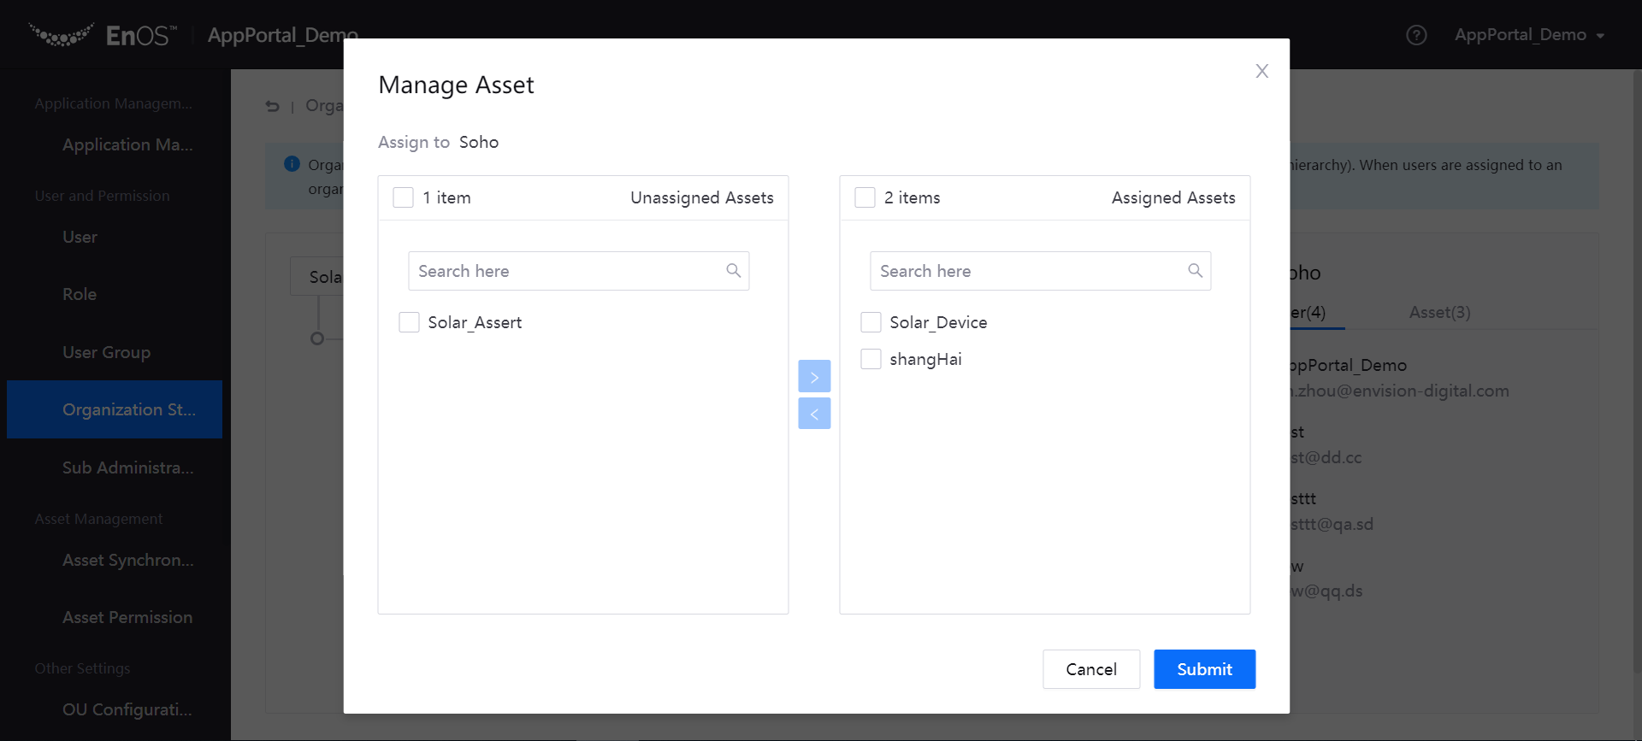Tick the shangHai asset checkbox
Image resolution: width=1642 pixels, height=741 pixels.
click(x=871, y=359)
